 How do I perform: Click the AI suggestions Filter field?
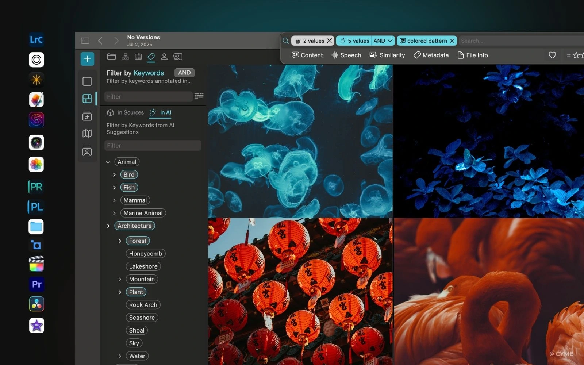[153, 146]
